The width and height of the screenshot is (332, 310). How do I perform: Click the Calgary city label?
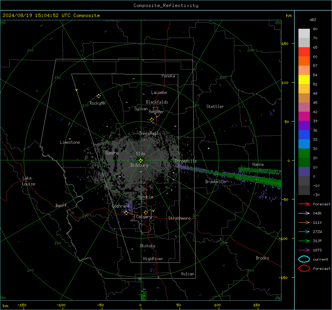click(144, 217)
